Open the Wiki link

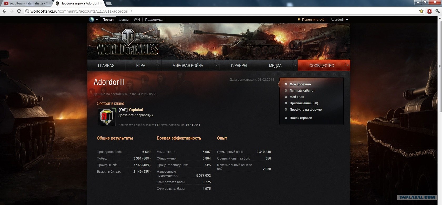tap(137, 20)
